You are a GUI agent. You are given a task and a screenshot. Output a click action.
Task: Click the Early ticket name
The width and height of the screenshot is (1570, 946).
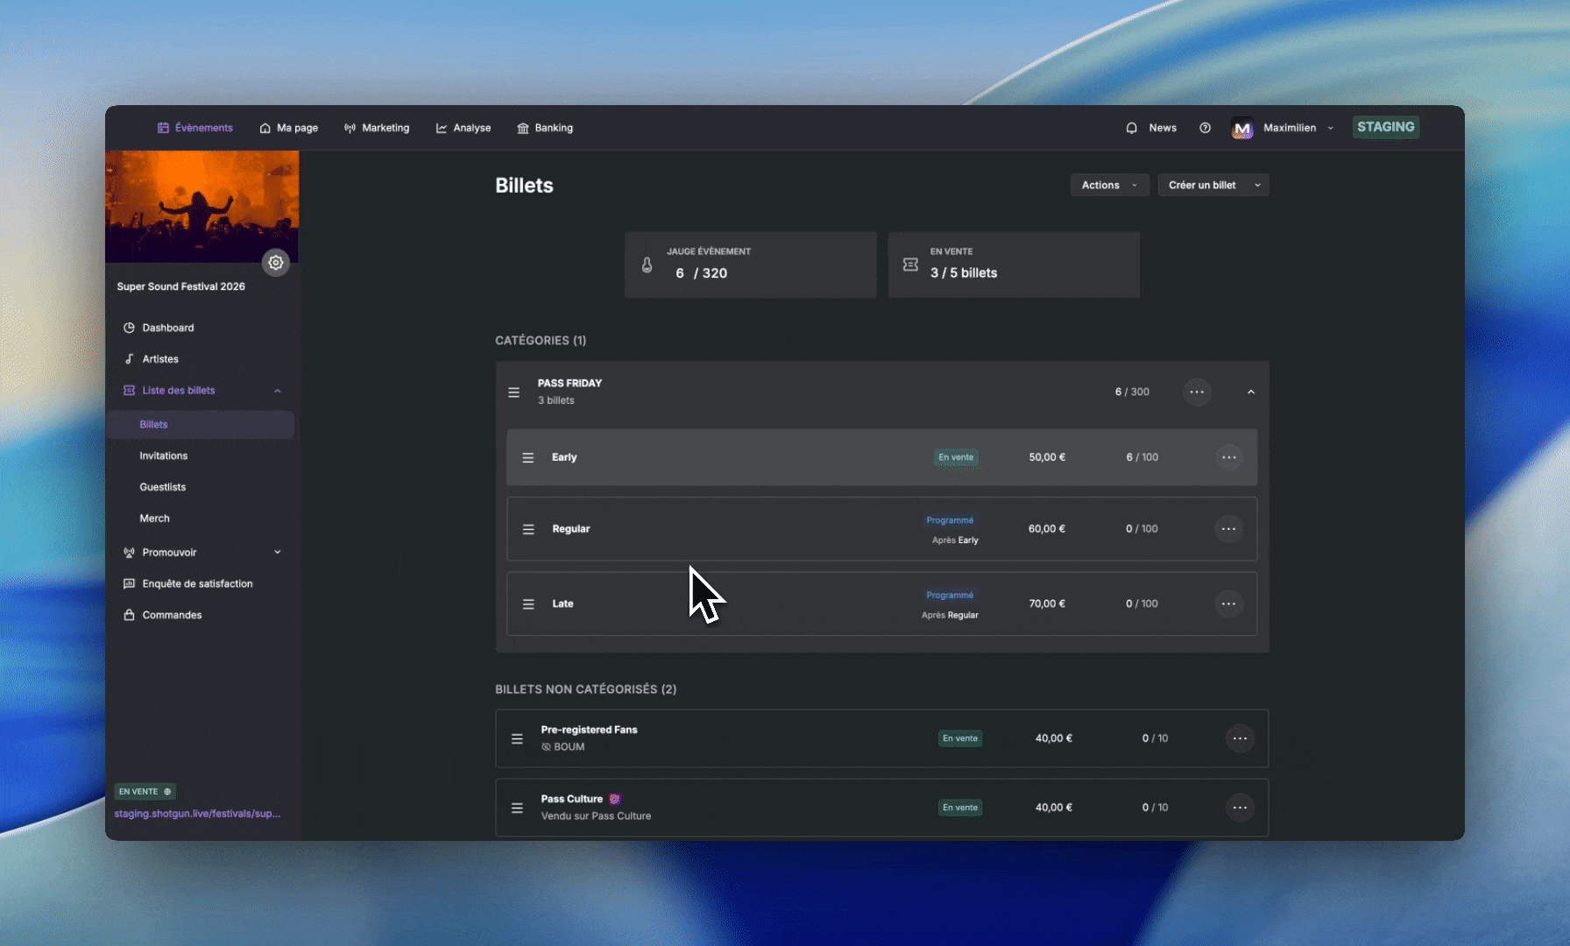click(x=564, y=457)
